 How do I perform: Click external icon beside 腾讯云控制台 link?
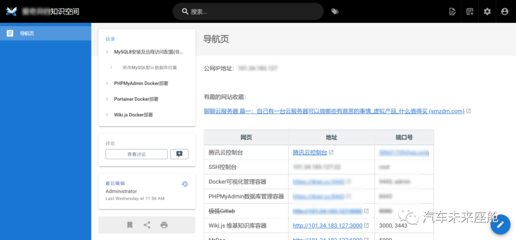point(332,153)
